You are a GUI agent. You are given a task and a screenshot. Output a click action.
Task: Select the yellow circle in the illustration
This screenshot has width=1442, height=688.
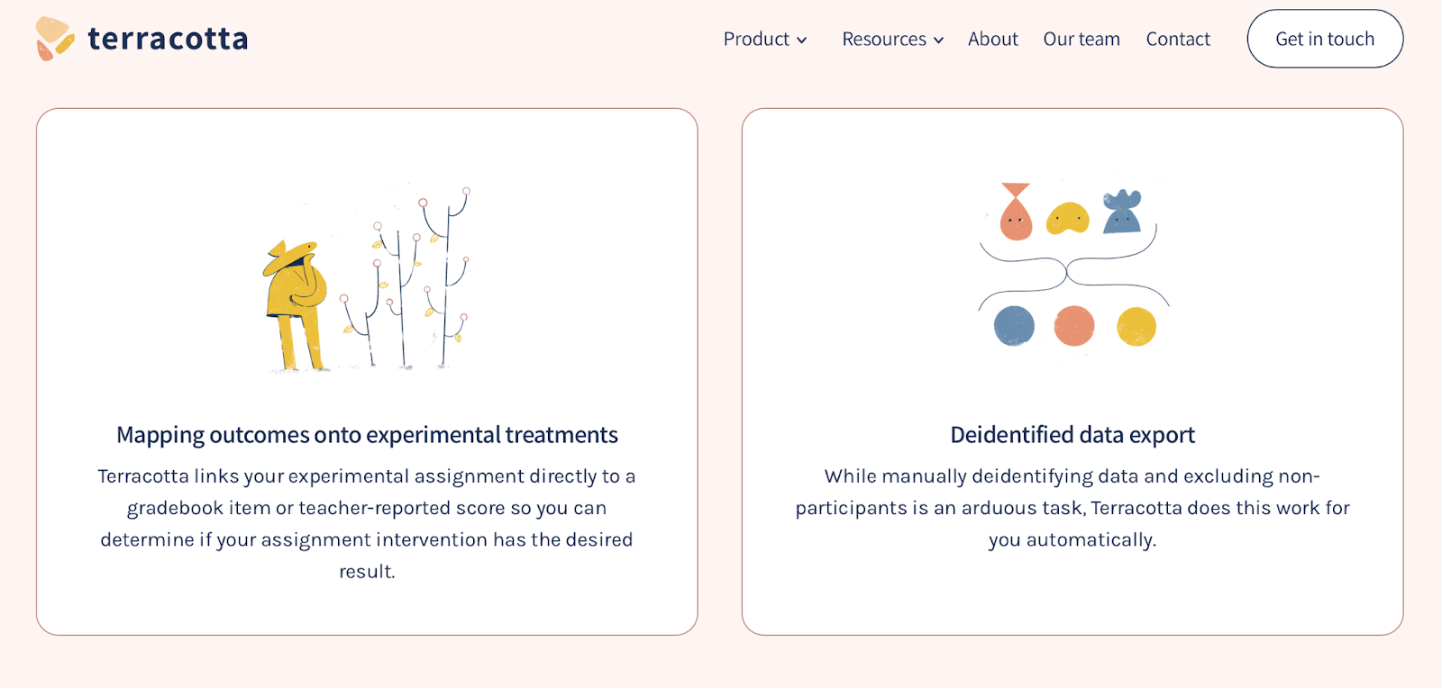[1136, 326]
